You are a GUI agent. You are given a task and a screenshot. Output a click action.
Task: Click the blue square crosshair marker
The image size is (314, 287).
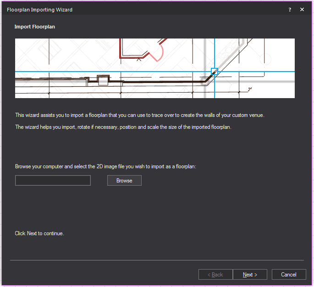(214, 72)
